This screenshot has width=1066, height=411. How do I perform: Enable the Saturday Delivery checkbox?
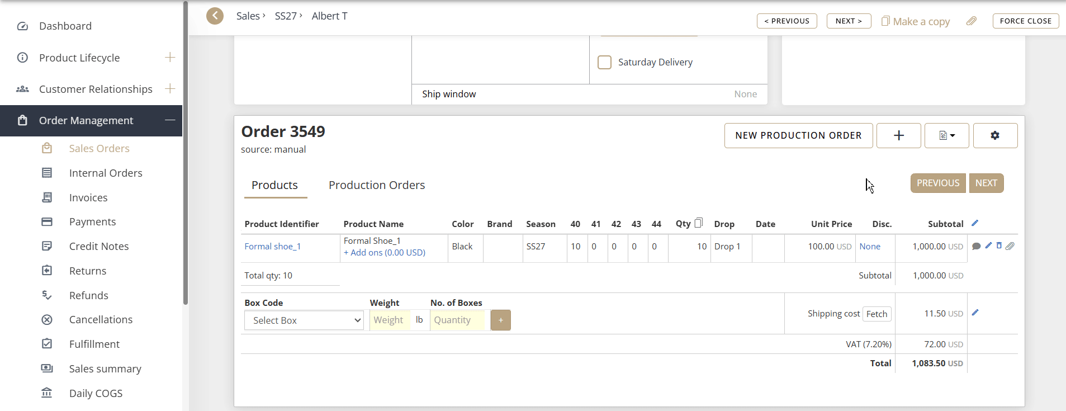click(605, 62)
